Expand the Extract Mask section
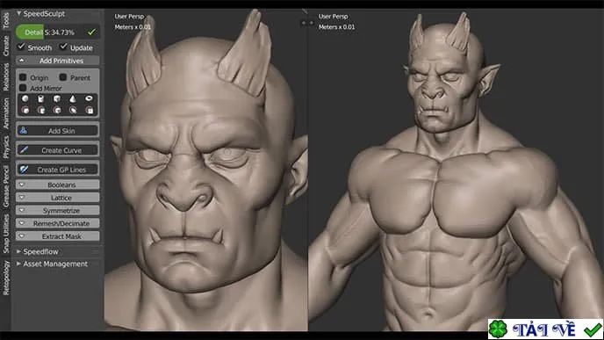 57,236
